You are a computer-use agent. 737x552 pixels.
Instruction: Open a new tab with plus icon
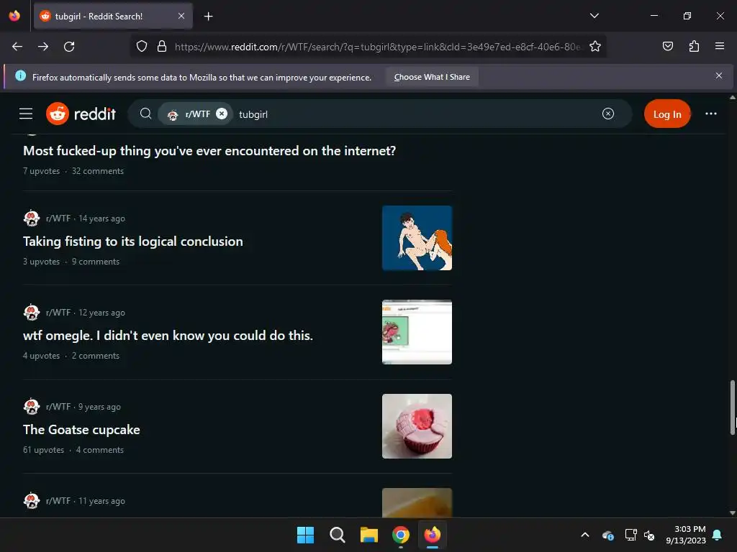pos(208,17)
